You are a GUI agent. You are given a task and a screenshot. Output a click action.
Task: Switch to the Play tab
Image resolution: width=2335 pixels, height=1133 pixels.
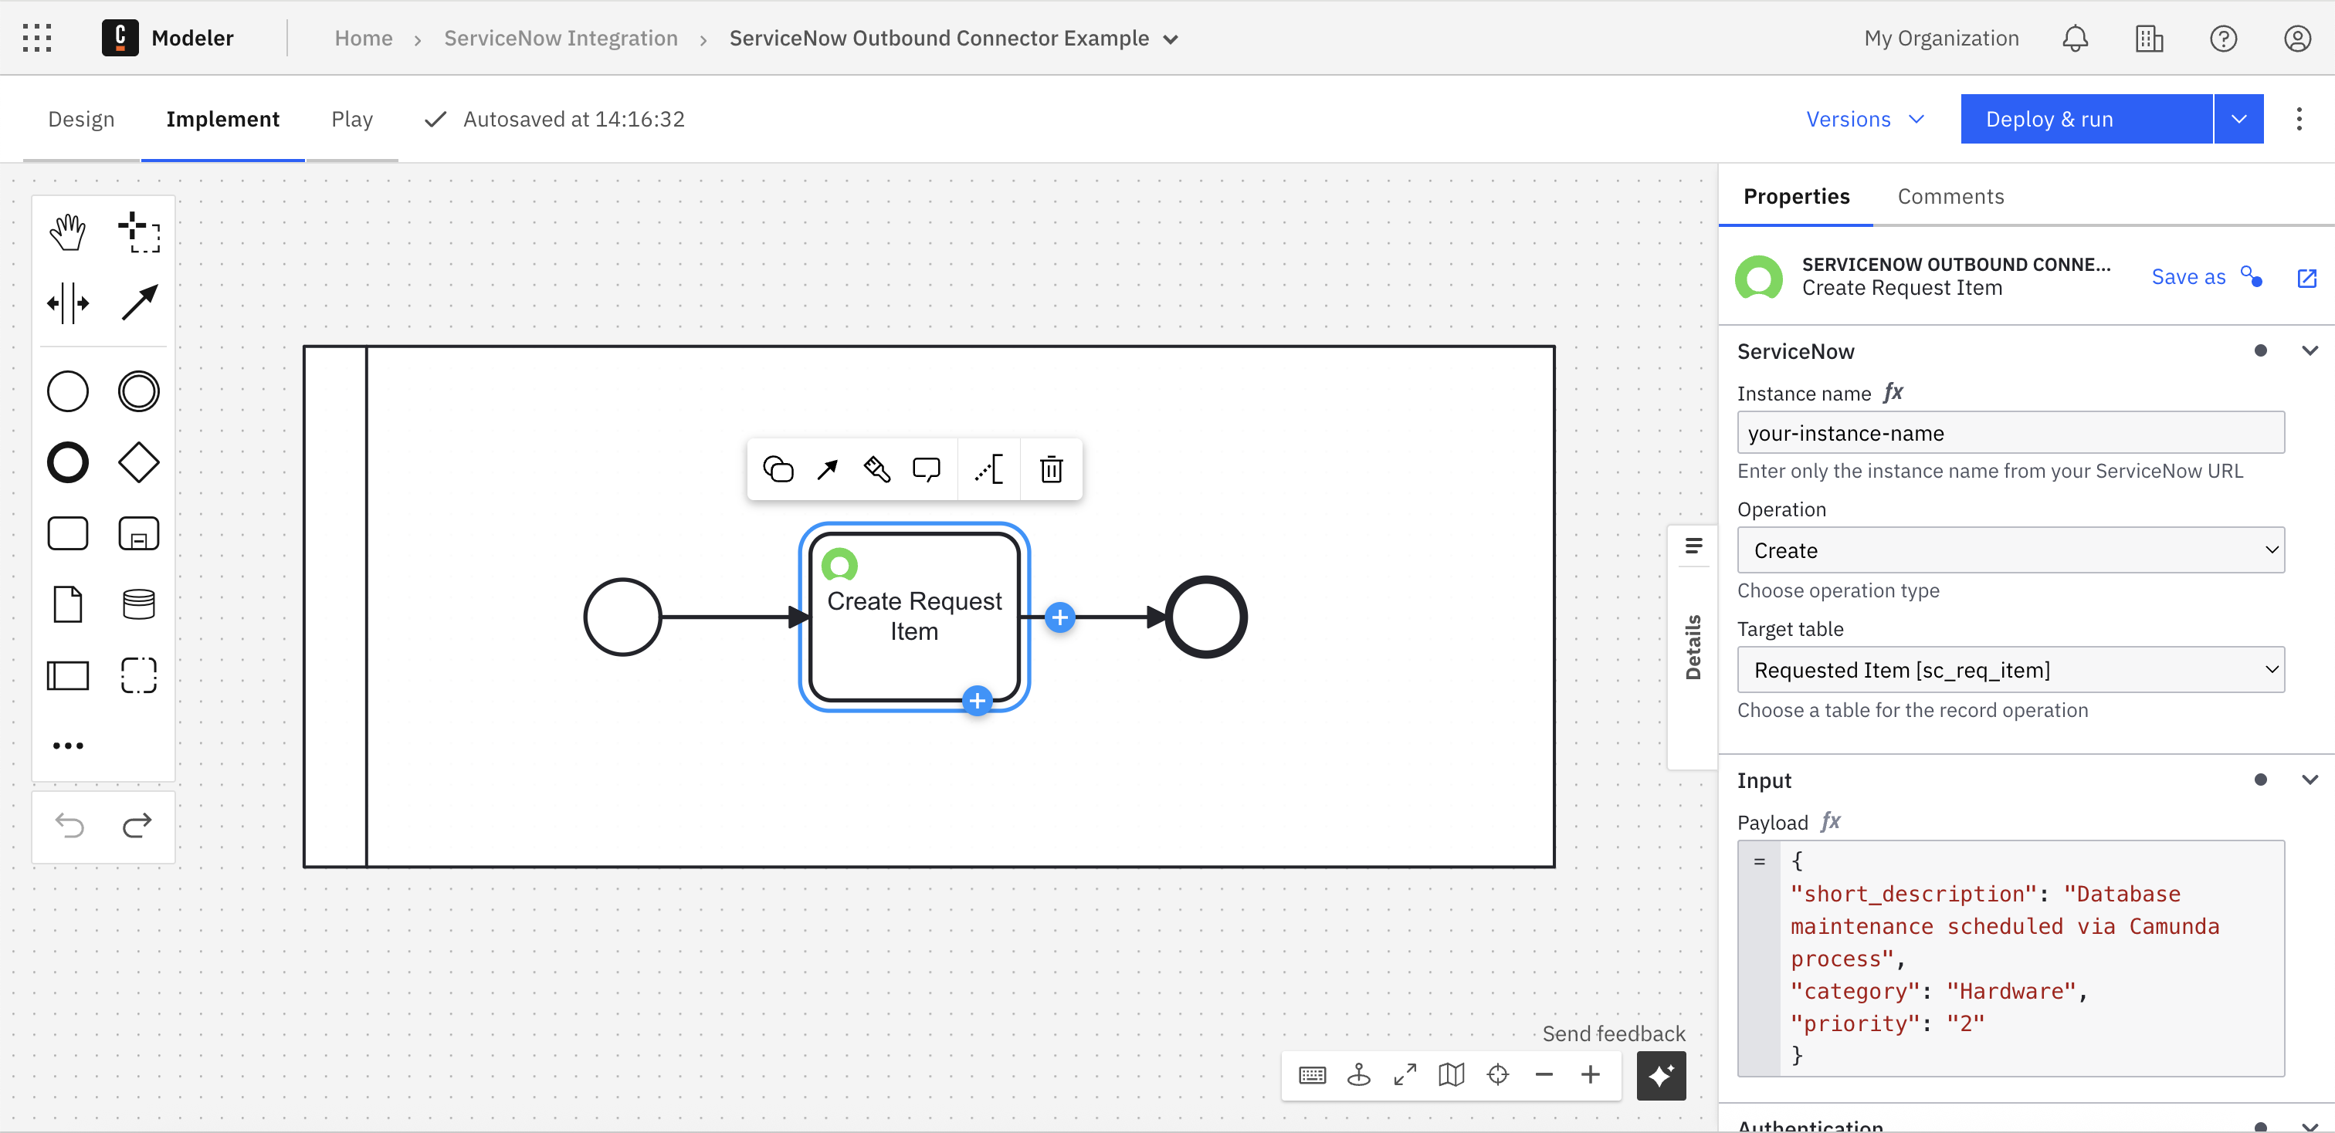[351, 119]
